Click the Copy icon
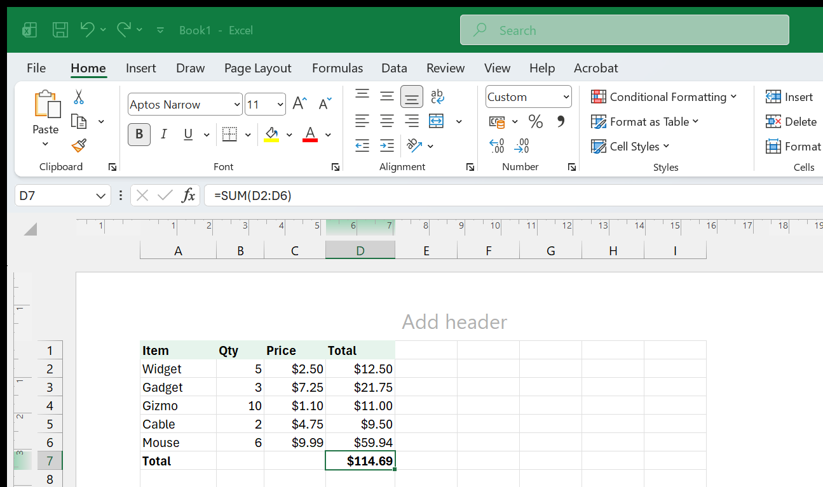Screen dimensions: 823x487 click(x=79, y=121)
